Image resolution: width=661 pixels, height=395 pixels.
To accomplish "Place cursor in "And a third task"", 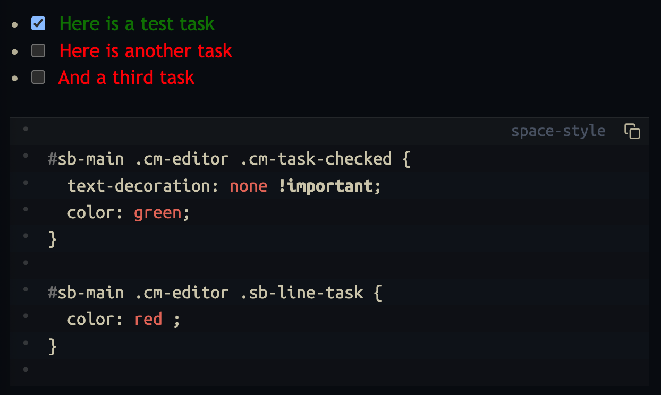I will click(126, 78).
